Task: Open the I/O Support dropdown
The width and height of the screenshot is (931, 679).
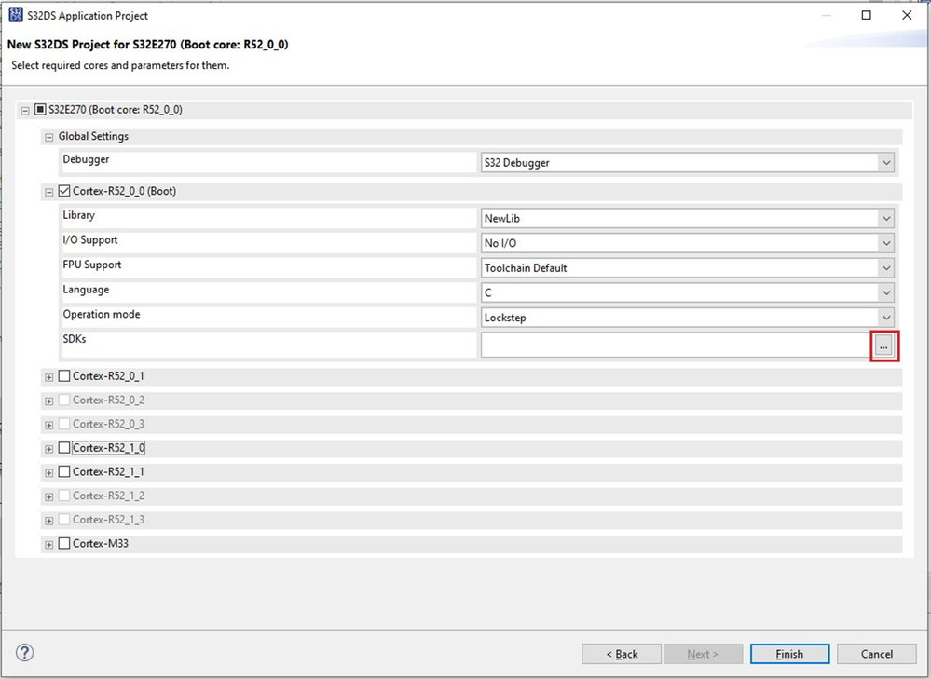Action: pos(688,243)
